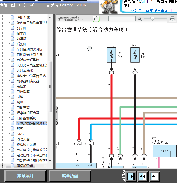Click the page icon beside 喇叭
Viewport: 177px width, 183px height.
coord(13,102)
